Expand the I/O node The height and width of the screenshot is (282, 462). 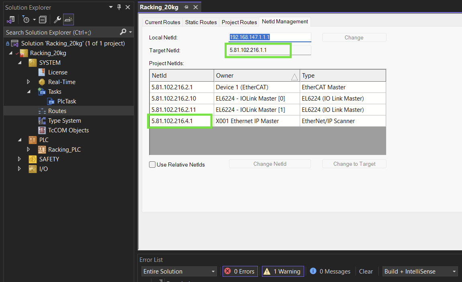tap(19, 169)
